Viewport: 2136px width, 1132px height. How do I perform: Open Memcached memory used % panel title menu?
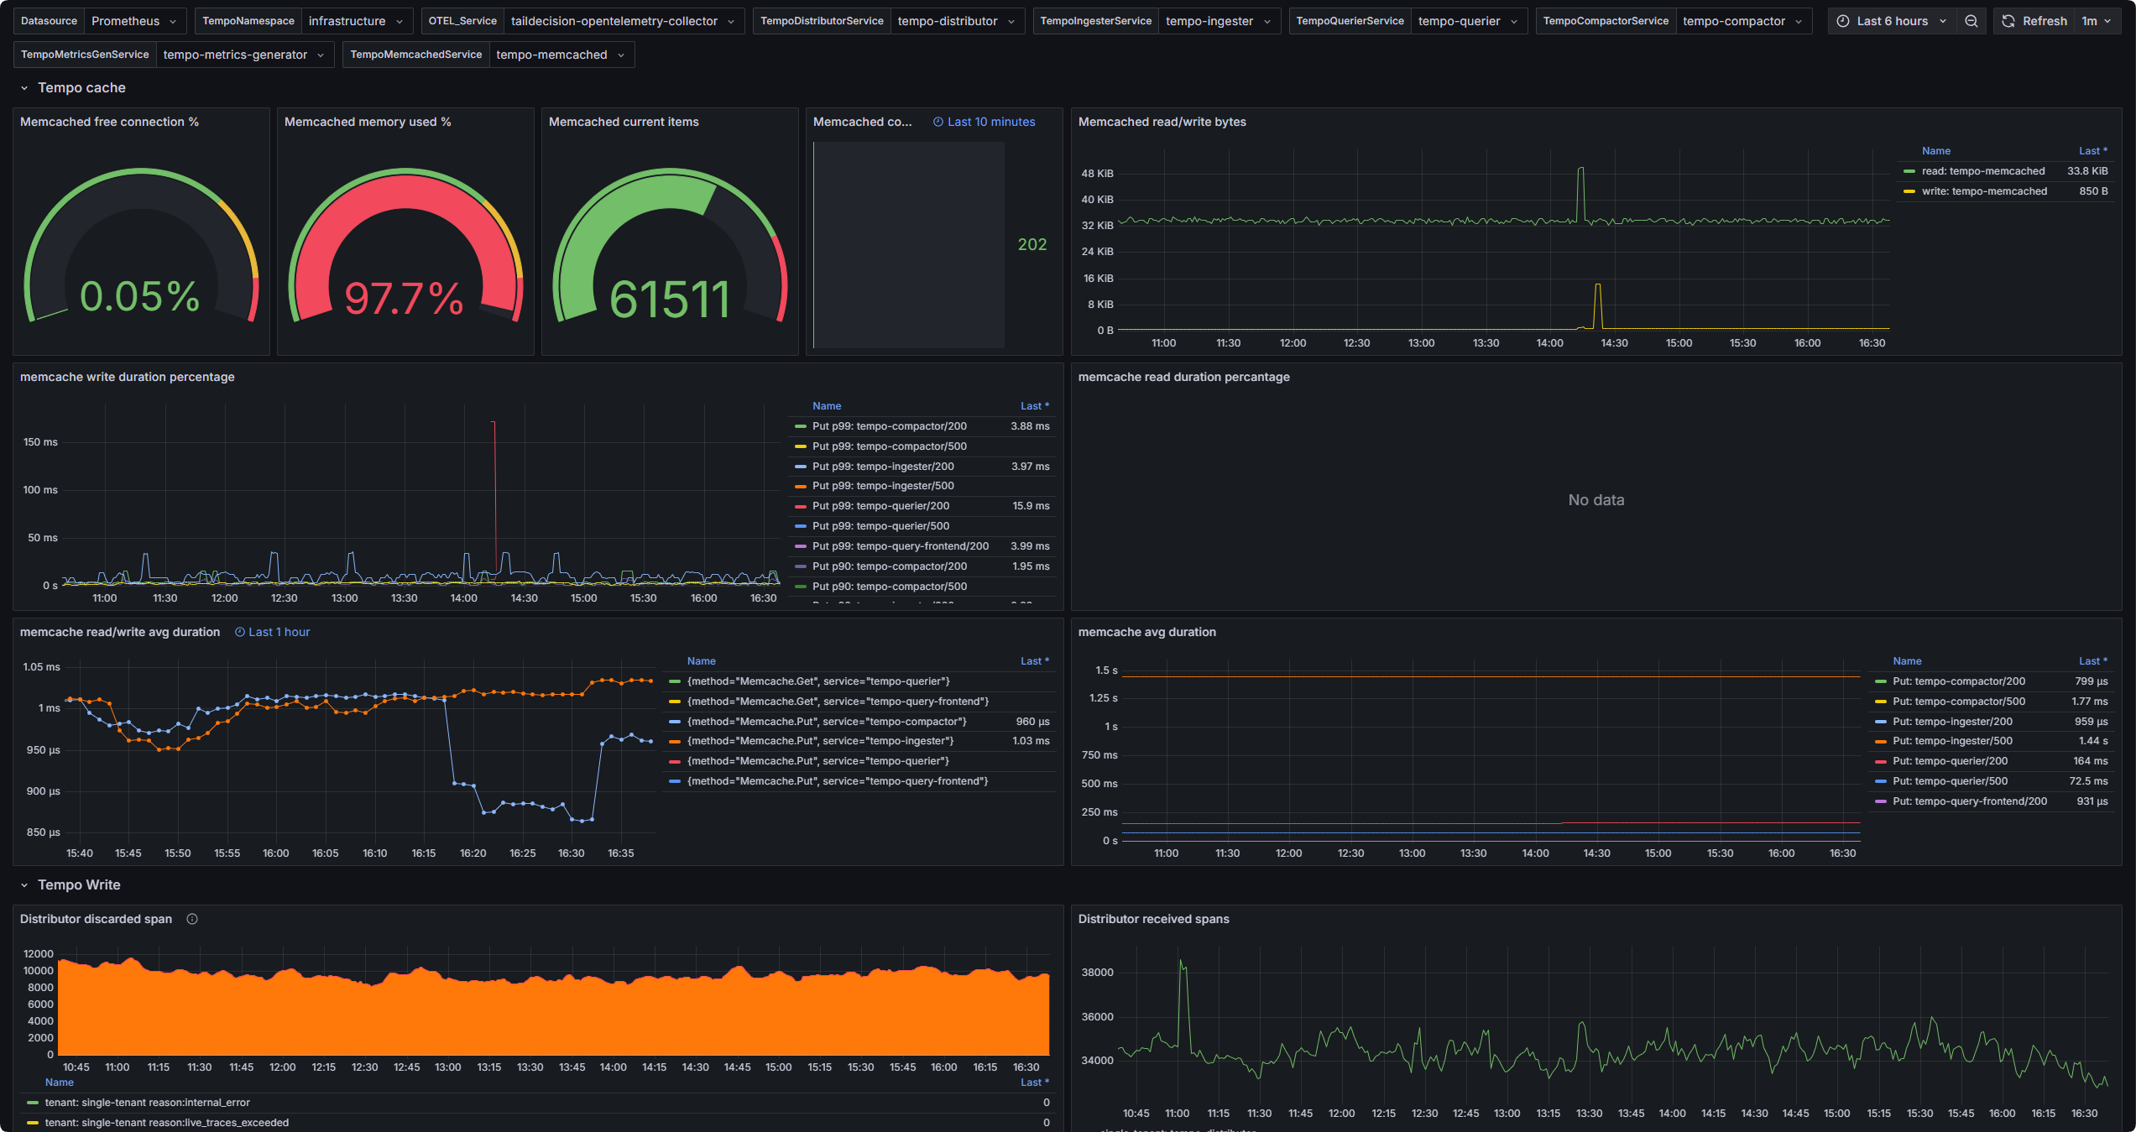point(368,122)
